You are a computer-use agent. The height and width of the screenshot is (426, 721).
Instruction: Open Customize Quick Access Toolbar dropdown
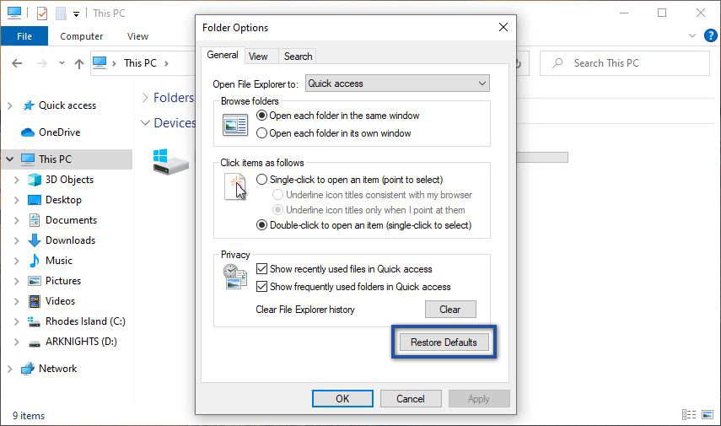77,14
